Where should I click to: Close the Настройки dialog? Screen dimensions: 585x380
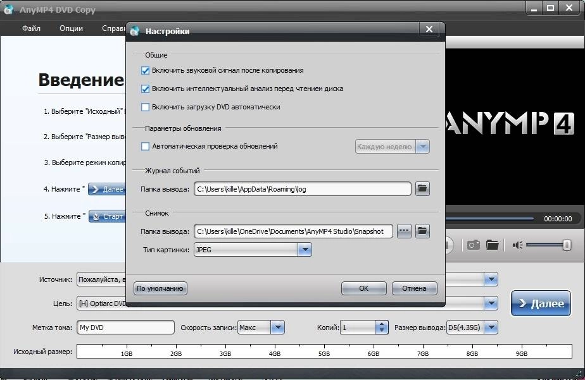tap(429, 29)
